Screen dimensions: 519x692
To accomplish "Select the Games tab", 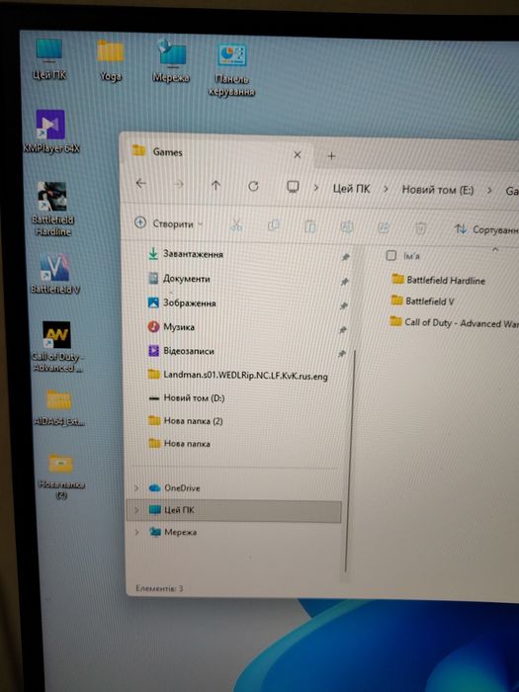I will tap(216, 153).
